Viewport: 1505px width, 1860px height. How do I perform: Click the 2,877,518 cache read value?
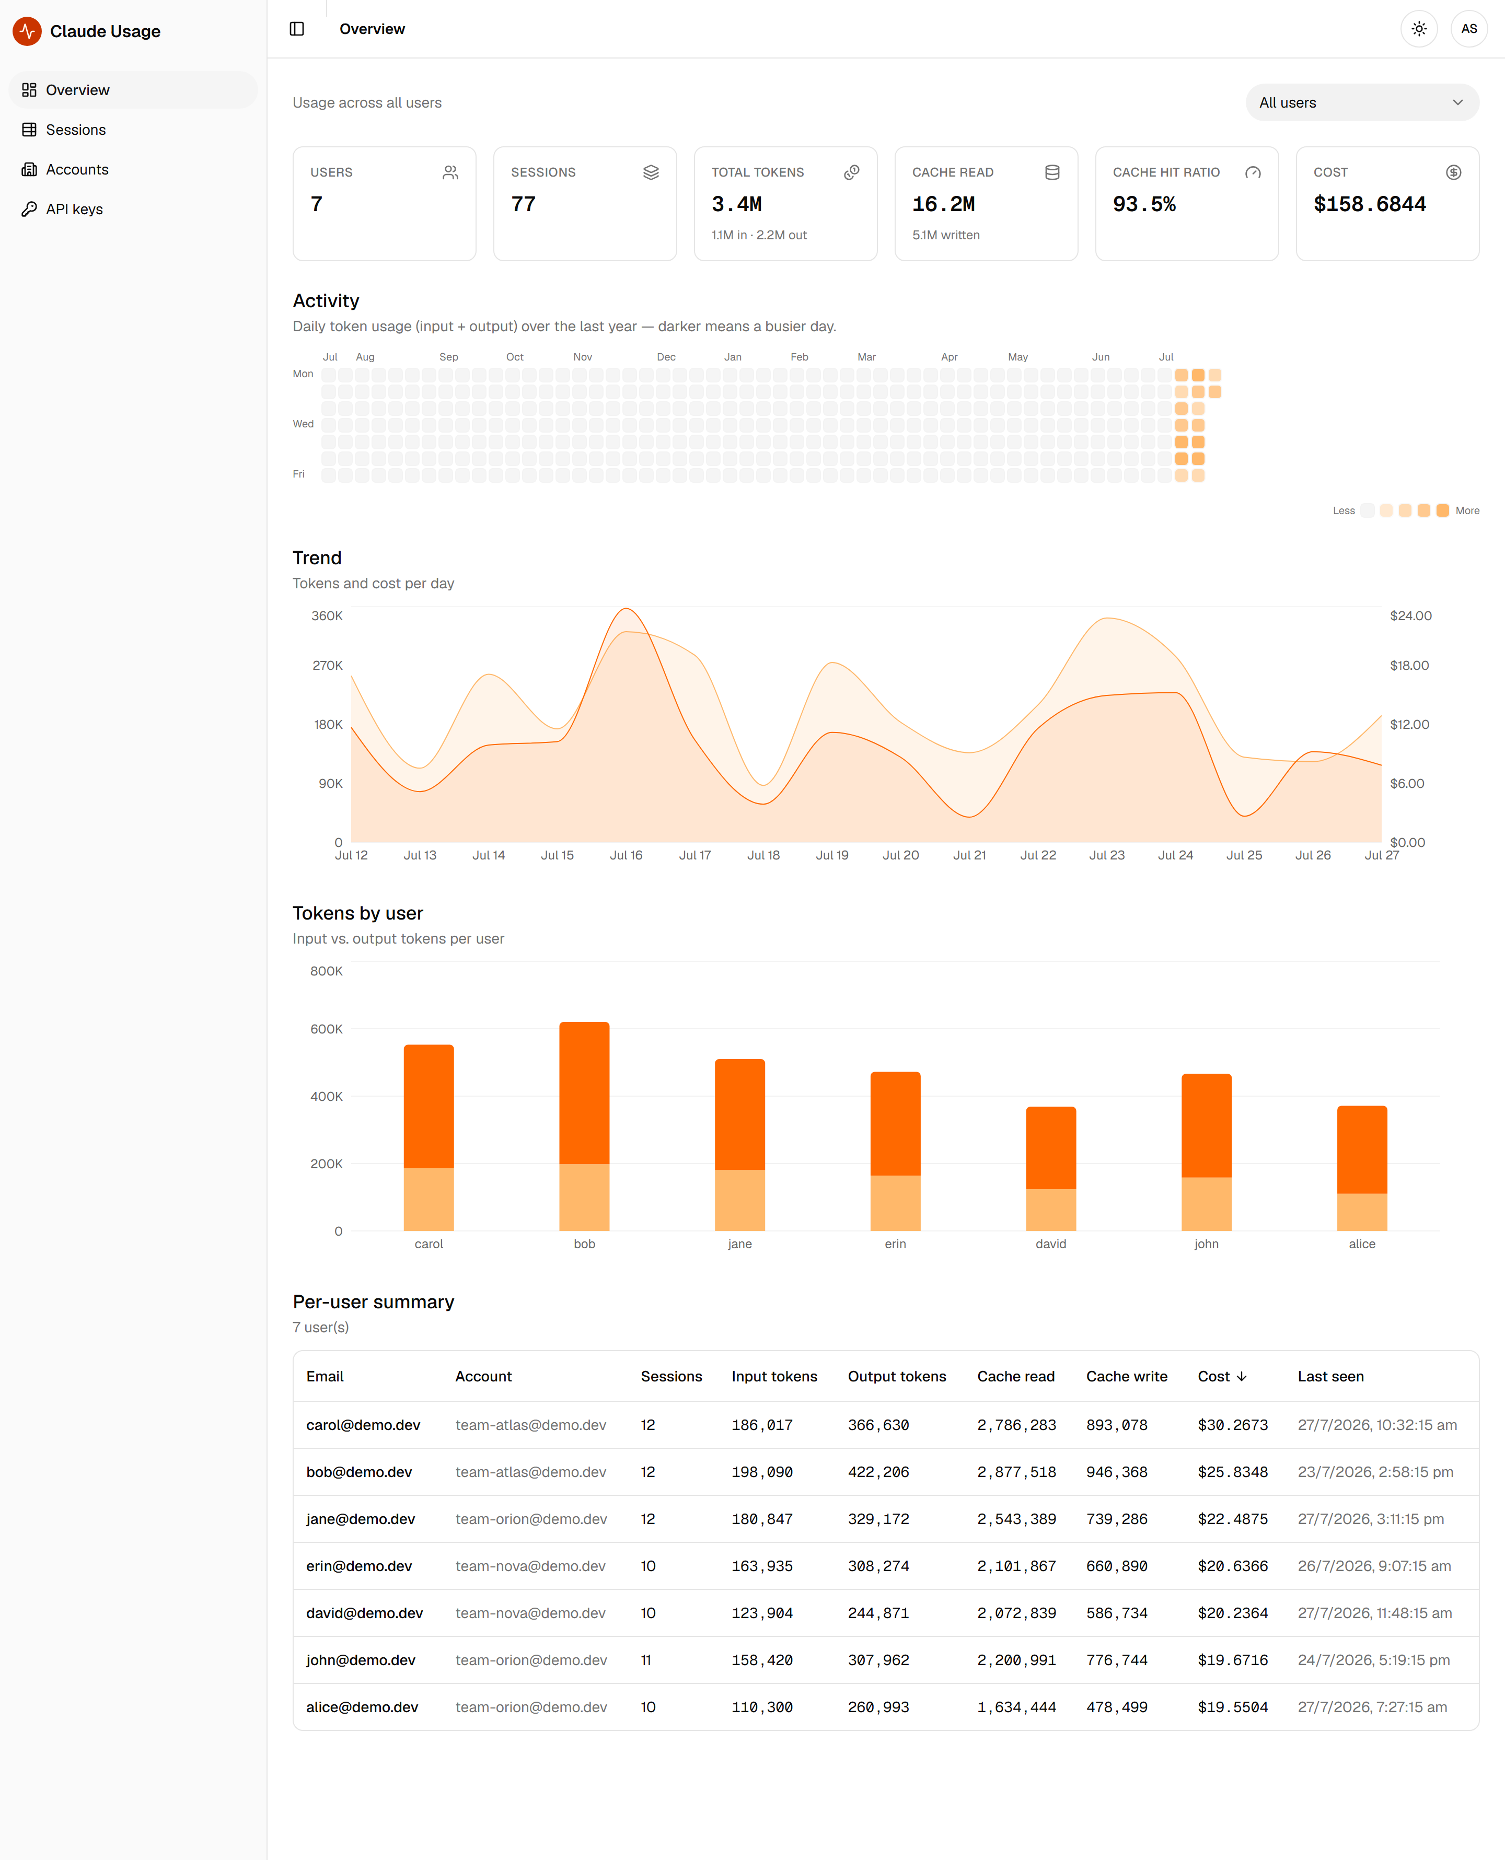tap(1016, 1472)
